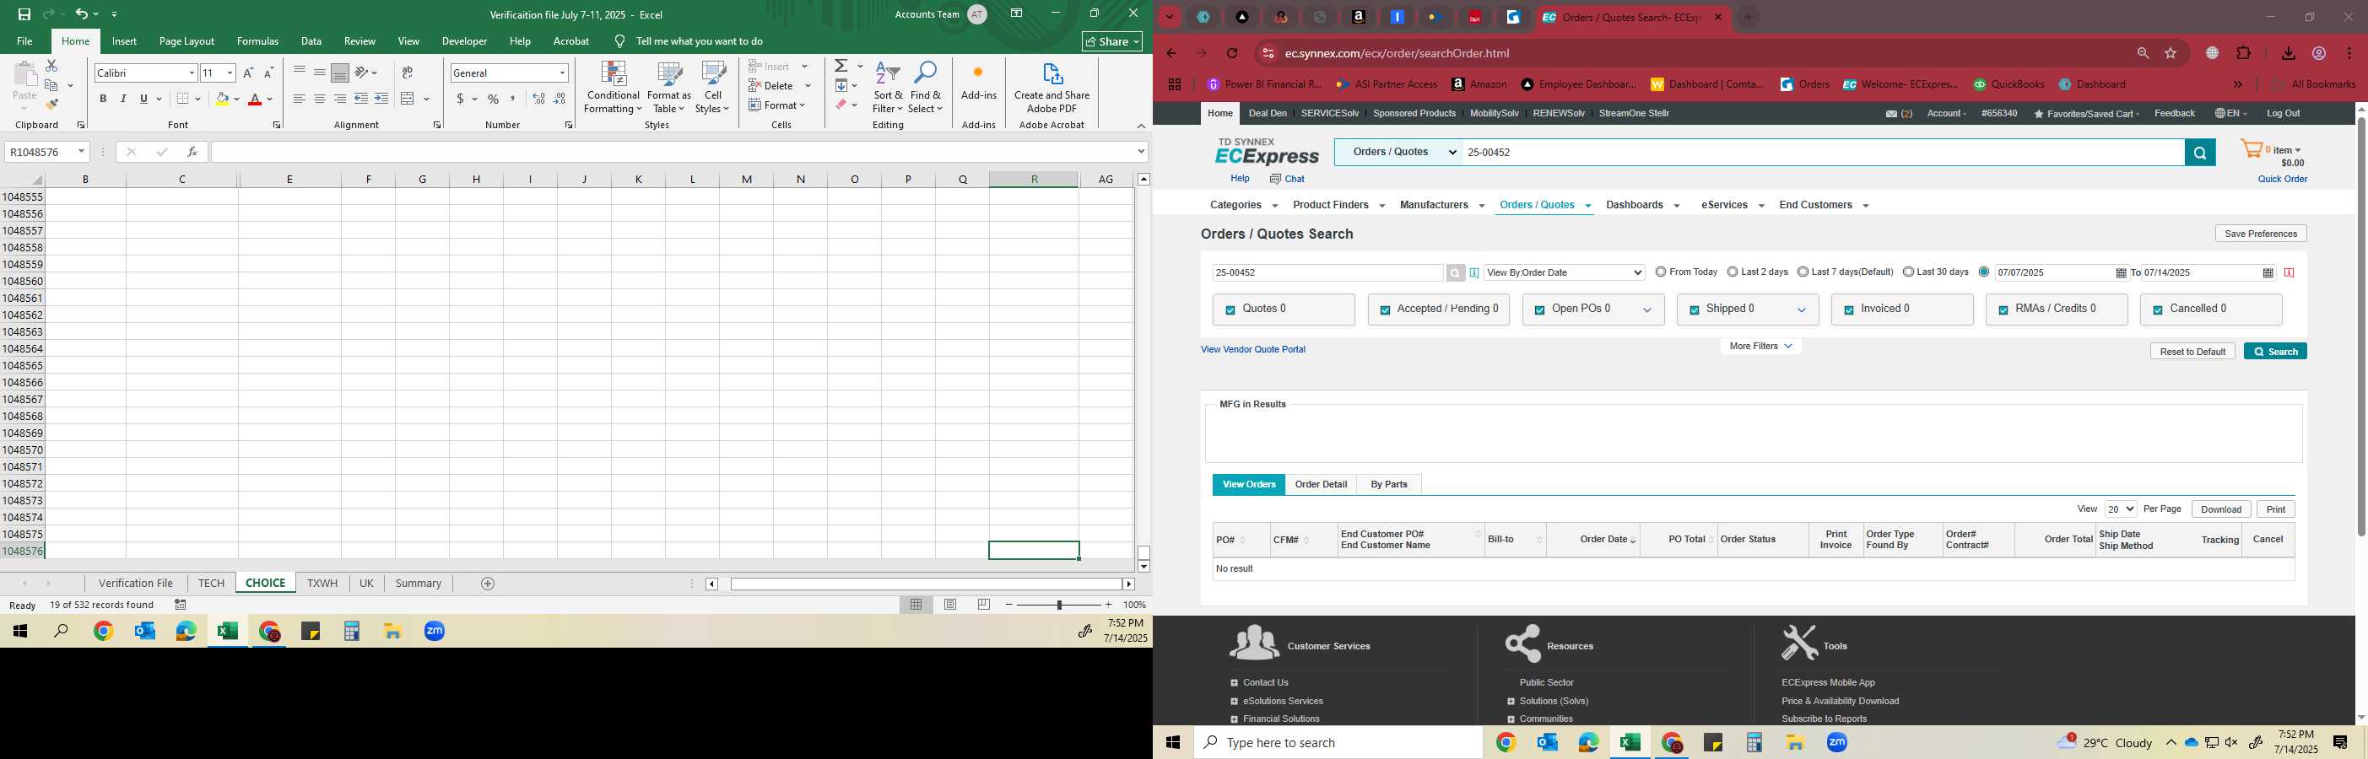Viewport: 2368px width, 759px height.
Task: Reload the Chrome page
Action: pos(1233,53)
